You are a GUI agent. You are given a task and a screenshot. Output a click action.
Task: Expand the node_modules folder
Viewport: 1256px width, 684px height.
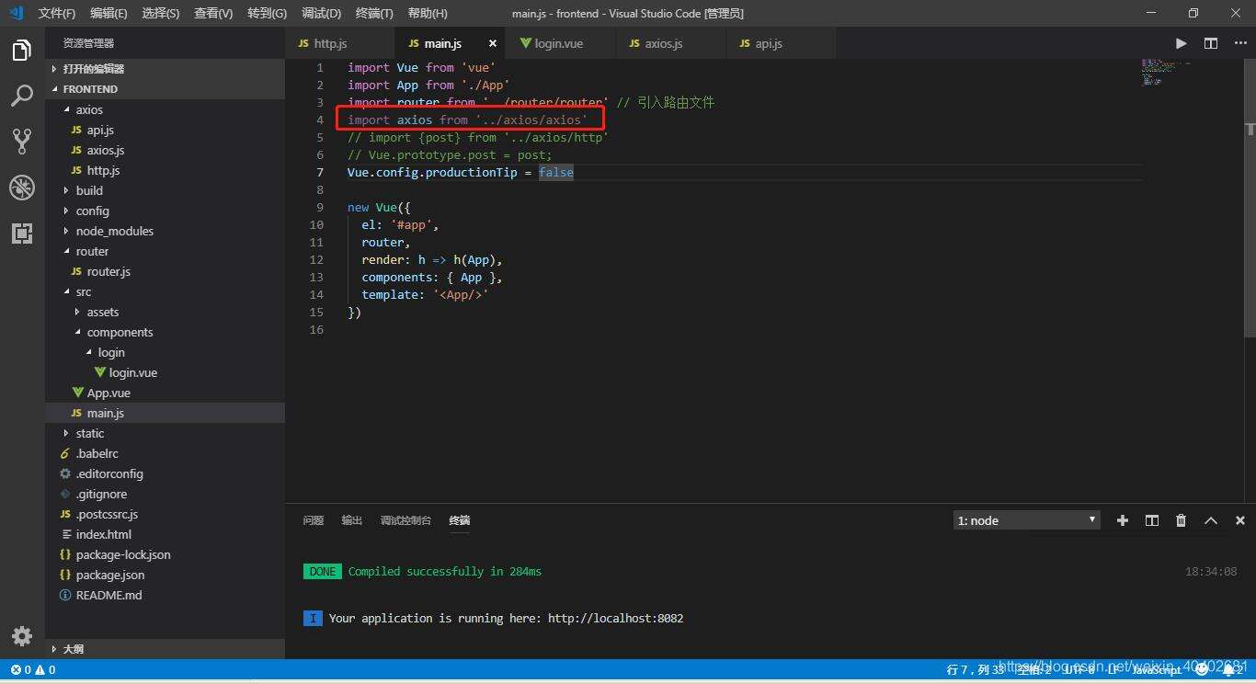(x=166, y=231)
